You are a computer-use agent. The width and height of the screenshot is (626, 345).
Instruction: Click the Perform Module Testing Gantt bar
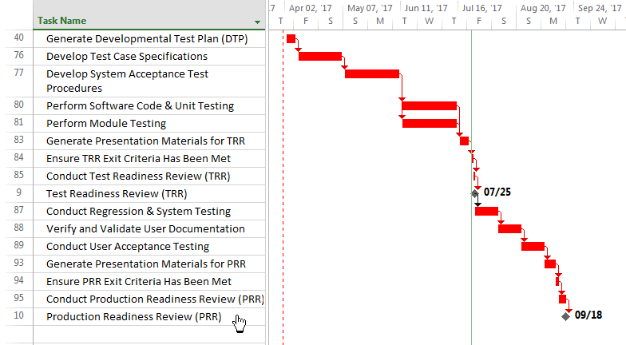click(x=430, y=123)
